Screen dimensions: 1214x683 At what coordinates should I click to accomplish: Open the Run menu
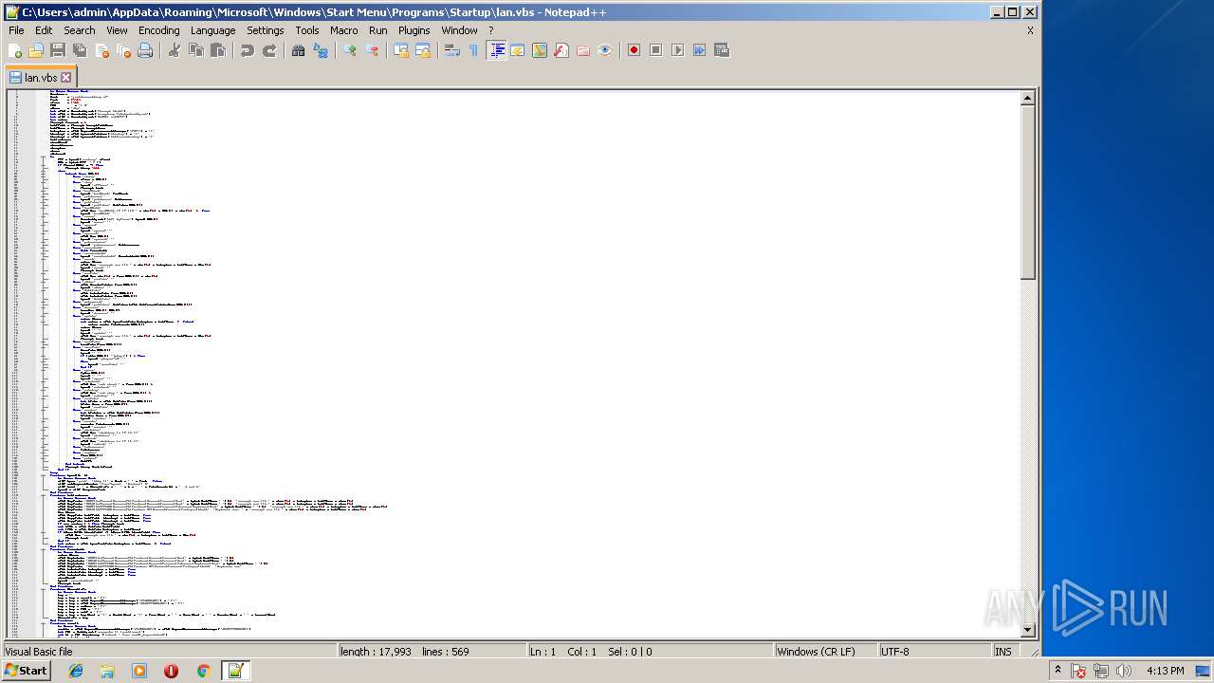(378, 30)
